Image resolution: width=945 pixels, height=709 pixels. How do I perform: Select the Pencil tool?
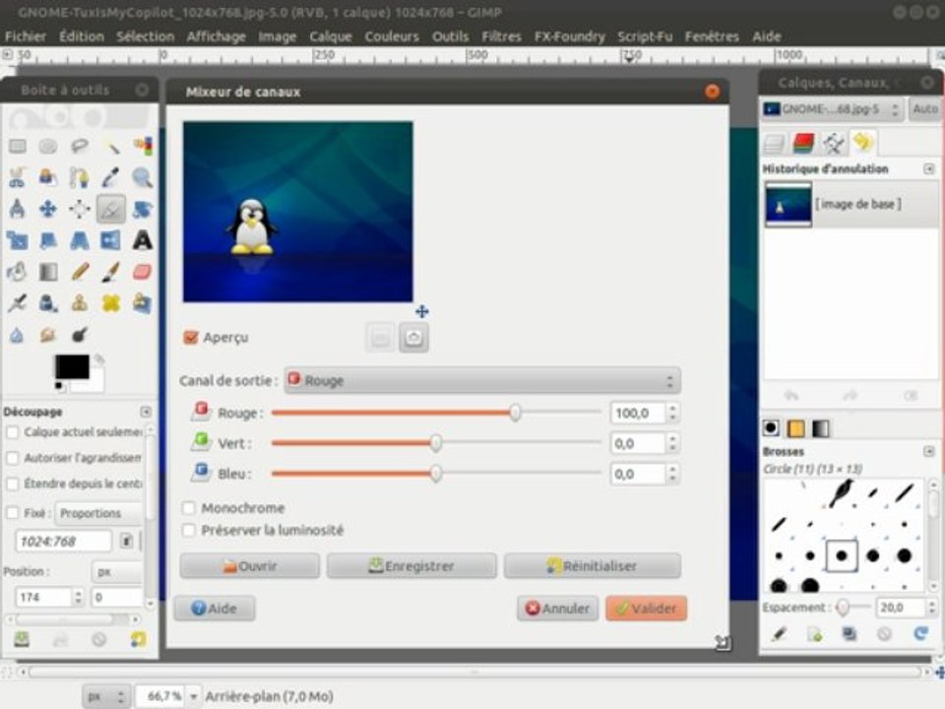pyautogui.click(x=80, y=272)
